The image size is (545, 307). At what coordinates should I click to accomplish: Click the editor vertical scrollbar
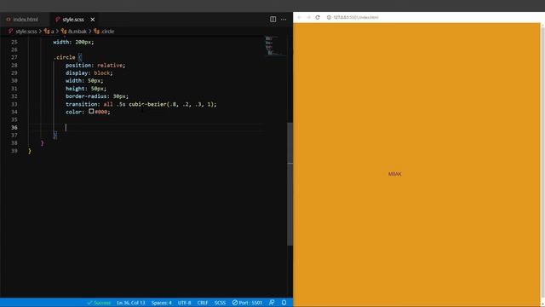290,184
